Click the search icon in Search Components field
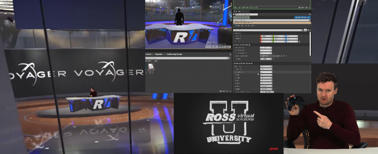378x154 pixels. (310, 20)
